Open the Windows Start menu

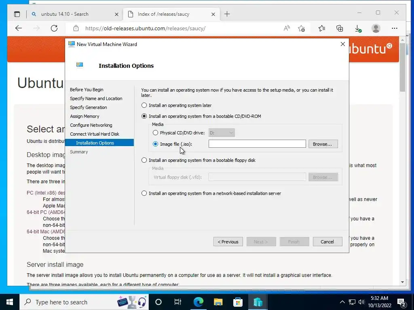coord(10,302)
